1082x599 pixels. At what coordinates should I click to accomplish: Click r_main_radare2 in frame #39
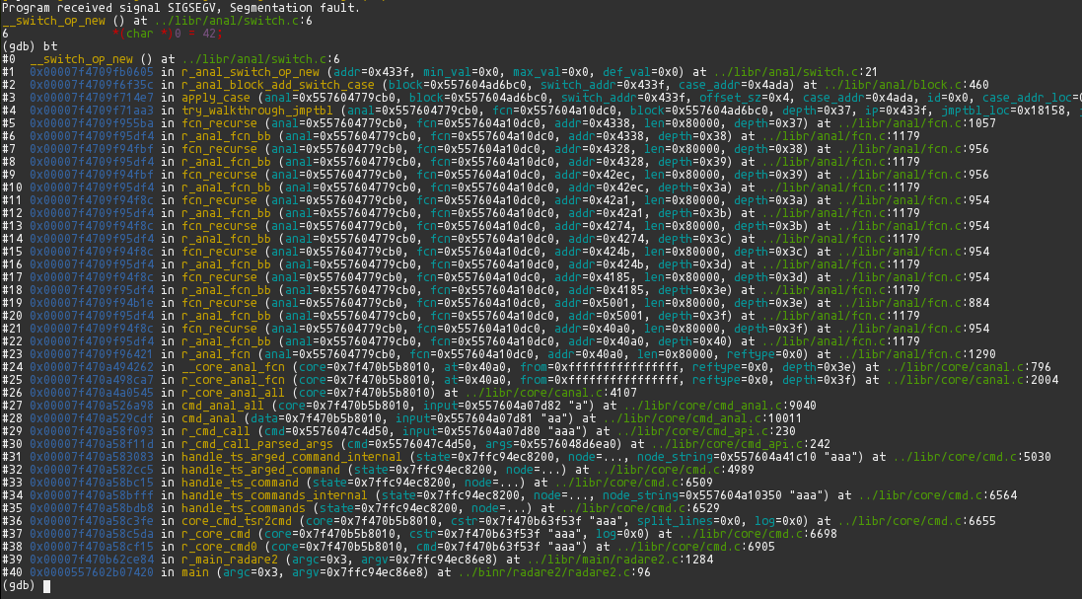(230, 560)
